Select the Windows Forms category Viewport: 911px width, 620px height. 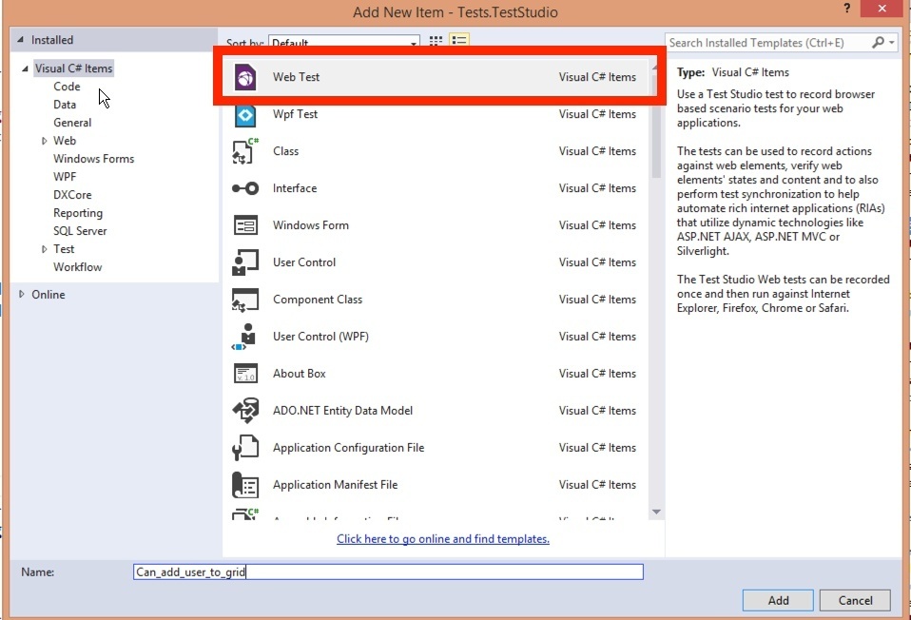click(x=93, y=159)
